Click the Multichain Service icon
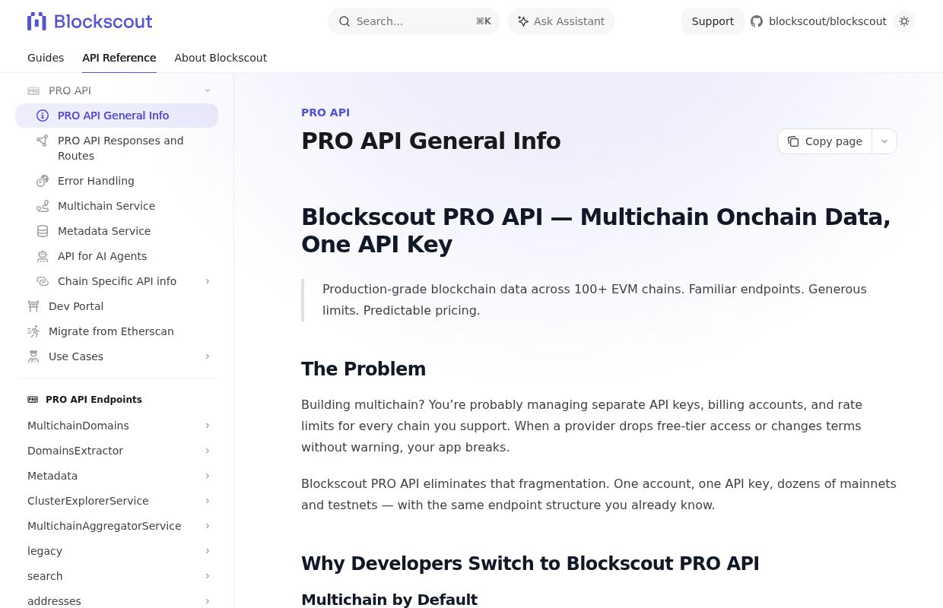The height and width of the screenshot is (608, 943). pos(43,206)
